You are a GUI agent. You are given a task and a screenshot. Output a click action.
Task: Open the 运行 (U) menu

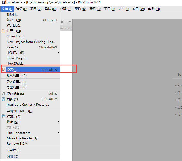(95, 9)
